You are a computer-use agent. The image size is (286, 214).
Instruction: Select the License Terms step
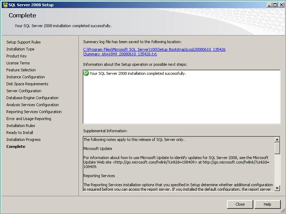(18, 63)
